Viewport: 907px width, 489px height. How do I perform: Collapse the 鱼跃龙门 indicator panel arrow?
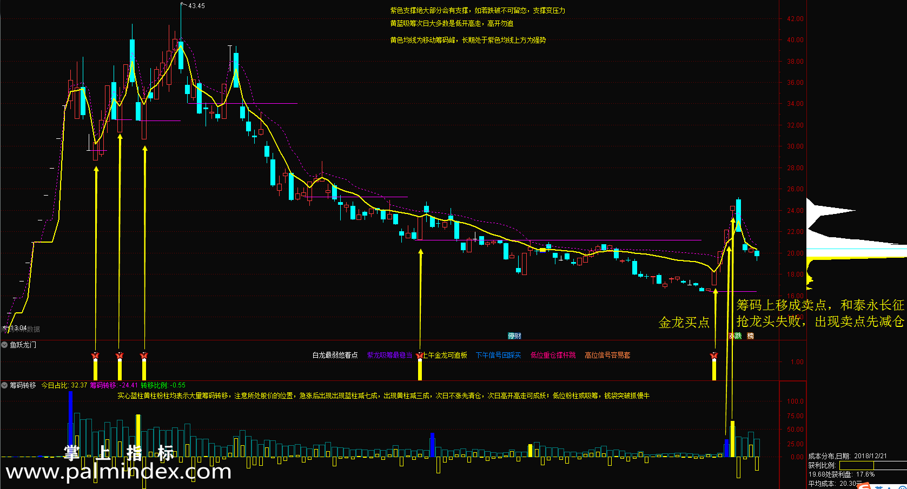click(4, 345)
